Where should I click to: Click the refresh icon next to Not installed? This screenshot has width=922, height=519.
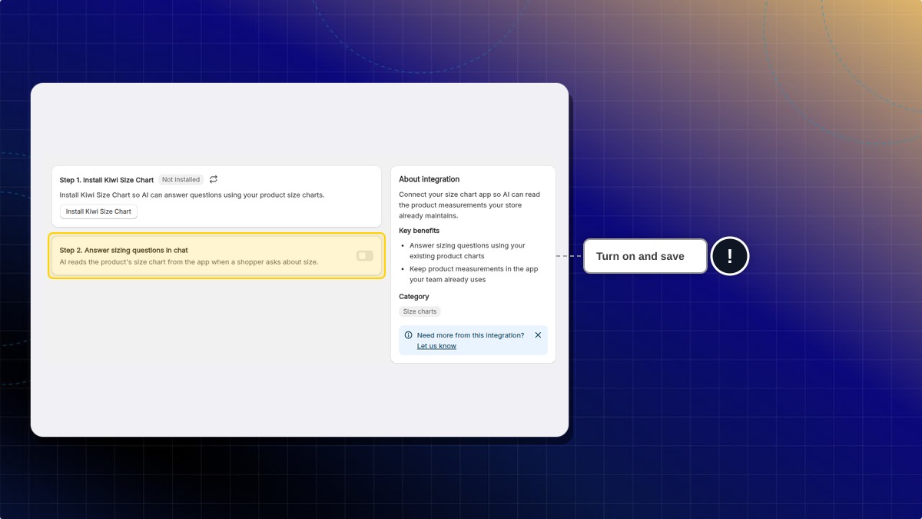click(x=214, y=179)
